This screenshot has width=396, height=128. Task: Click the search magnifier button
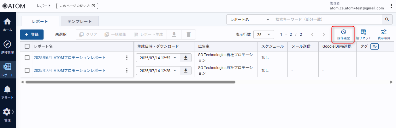387,19
